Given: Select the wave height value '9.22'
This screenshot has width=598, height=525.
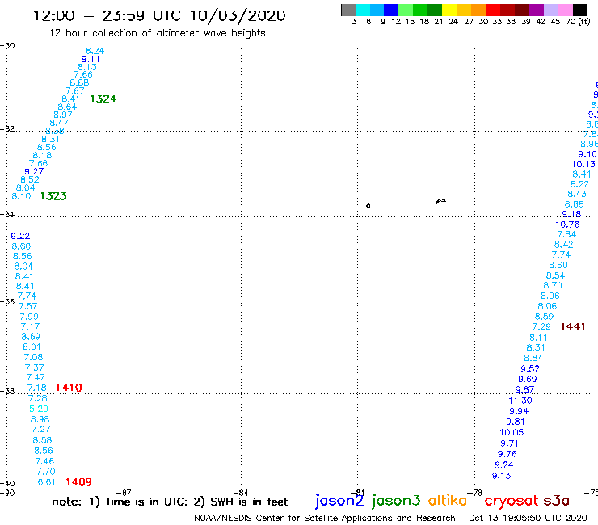Looking at the screenshot, I should click(x=20, y=236).
